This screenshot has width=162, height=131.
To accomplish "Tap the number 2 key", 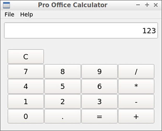I will click(x=63, y=101).
